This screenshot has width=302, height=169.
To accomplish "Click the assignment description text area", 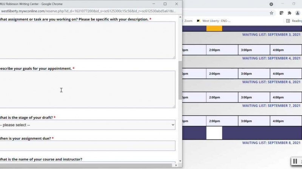I will [87, 40].
